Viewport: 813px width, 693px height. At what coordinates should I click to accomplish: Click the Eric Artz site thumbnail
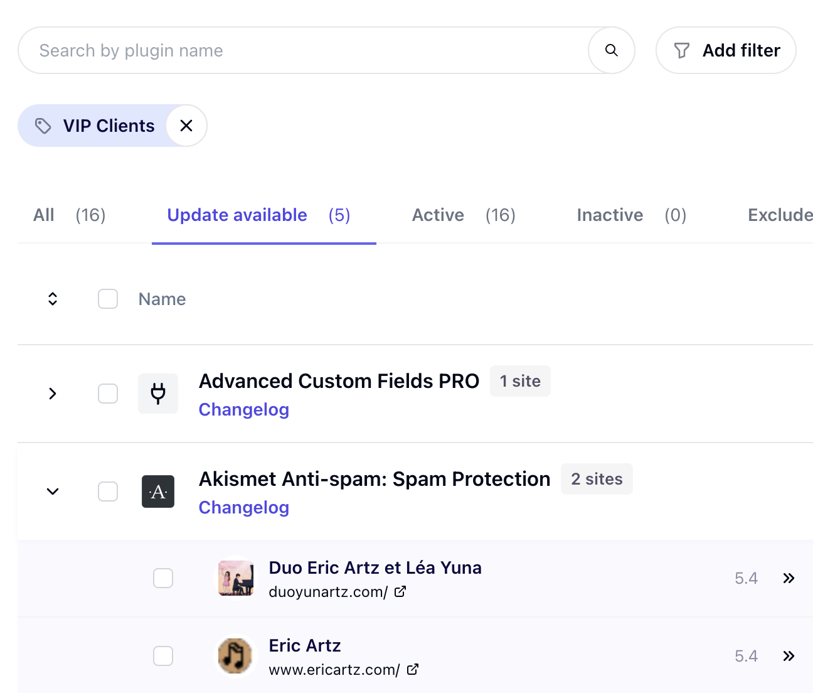click(235, 656)
